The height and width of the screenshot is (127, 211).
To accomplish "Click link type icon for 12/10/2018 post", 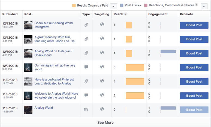I will coord(86,53).
